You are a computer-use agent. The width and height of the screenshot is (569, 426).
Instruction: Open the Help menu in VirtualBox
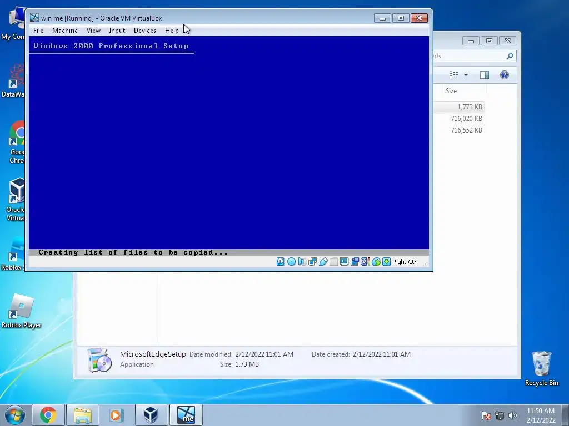click(172, 31)
